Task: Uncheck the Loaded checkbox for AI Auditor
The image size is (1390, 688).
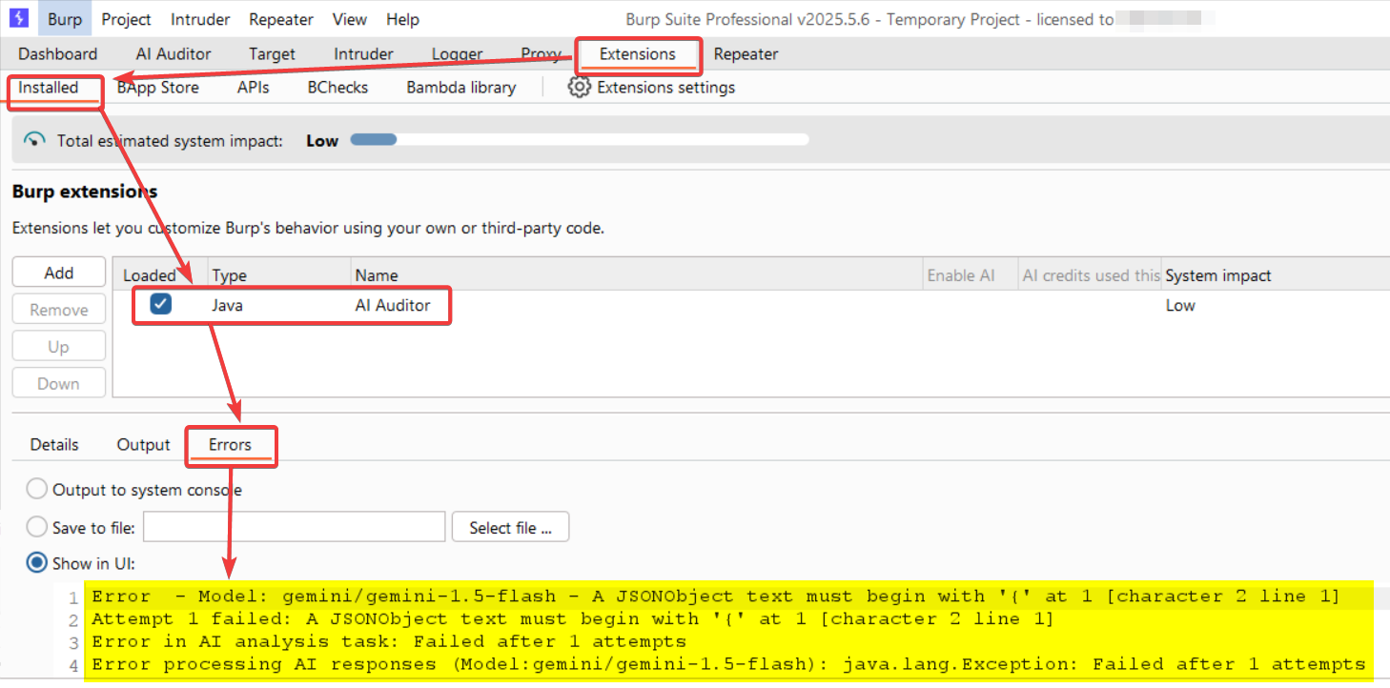Action: coord(161,305)
